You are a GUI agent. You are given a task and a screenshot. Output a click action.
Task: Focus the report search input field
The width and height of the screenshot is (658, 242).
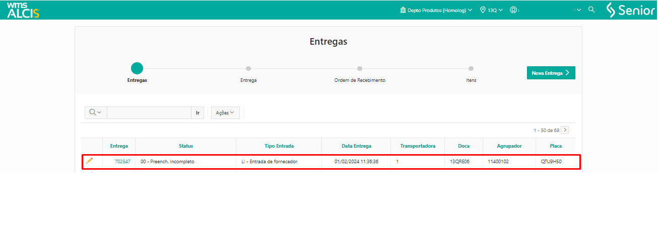(x=149, y=112)
